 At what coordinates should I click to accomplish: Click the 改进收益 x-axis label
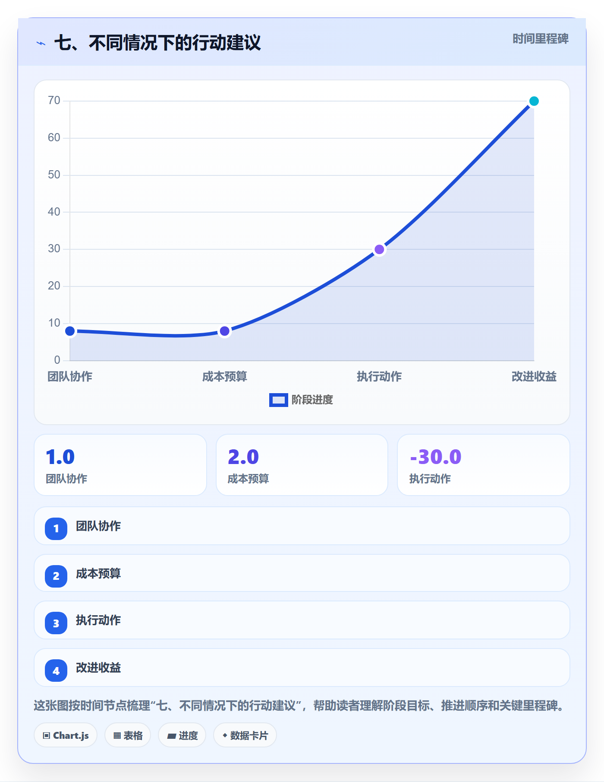click(x=534, y=377)
